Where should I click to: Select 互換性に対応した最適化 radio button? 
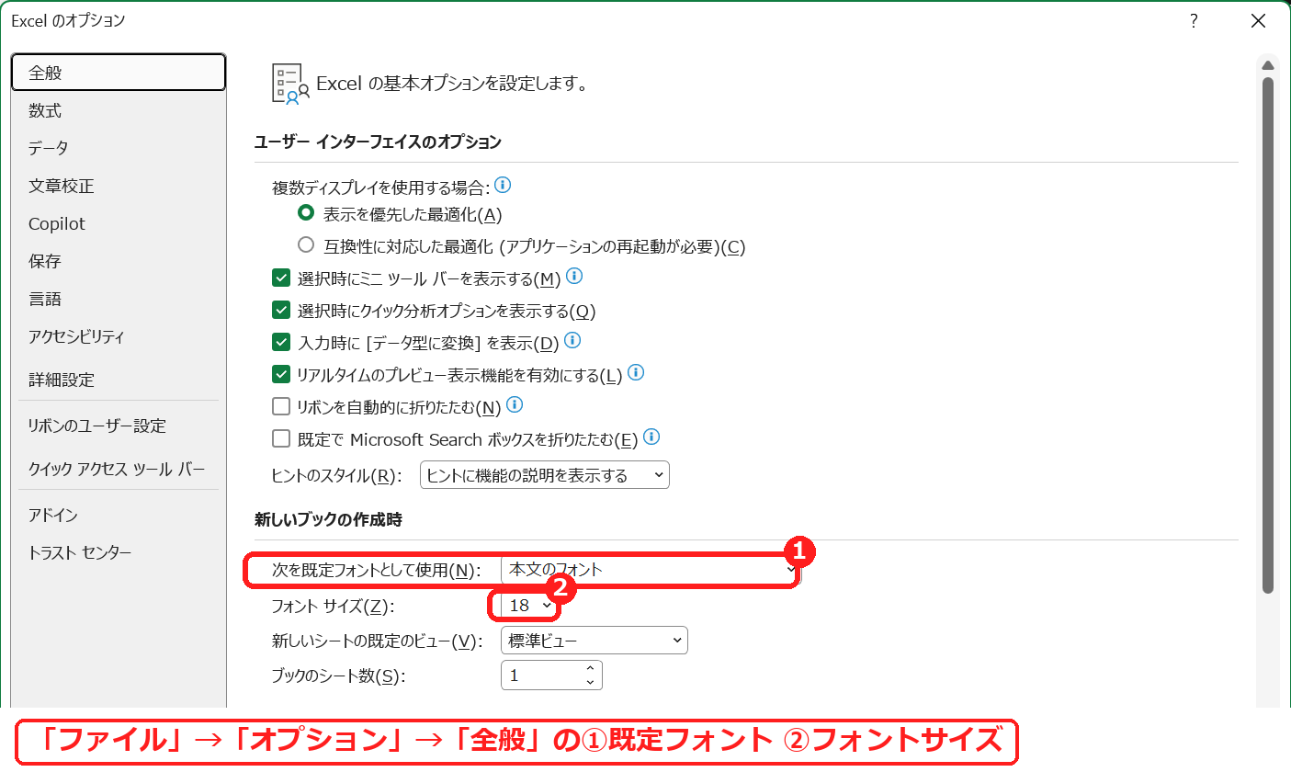pos(306,245)
